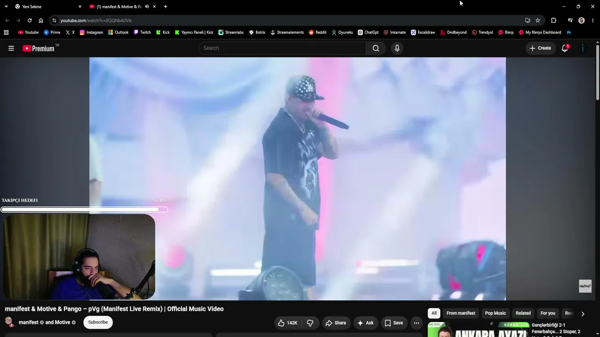Open the ChatGpt bookmark
The width and height of the screenshot is (600, 337).
point(368,32)
